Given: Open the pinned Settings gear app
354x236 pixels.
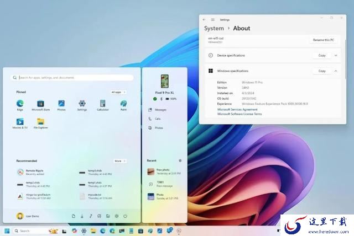Looking at the screenshot, I should (x=82, y=105).
